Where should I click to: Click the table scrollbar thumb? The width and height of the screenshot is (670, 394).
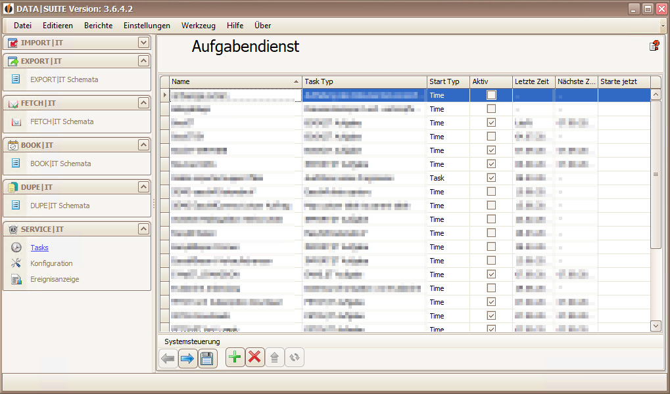tap(656, 174)
